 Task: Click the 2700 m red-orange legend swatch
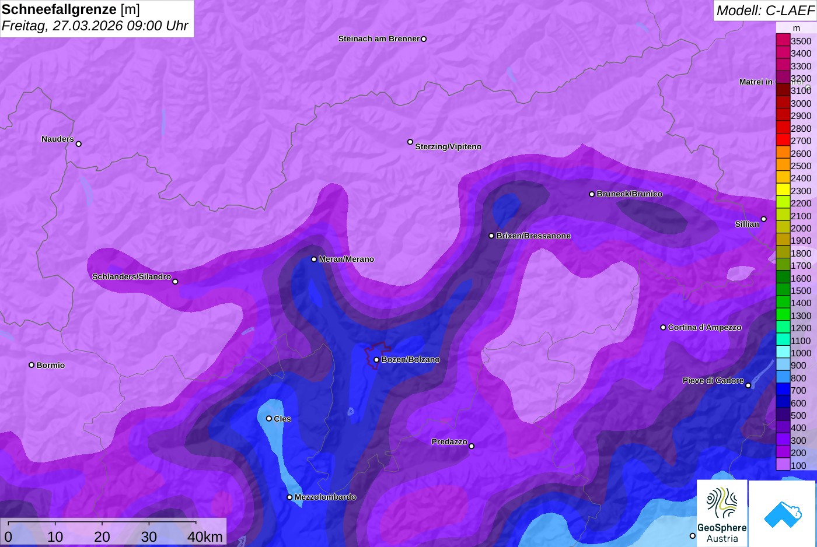(783, 140)
